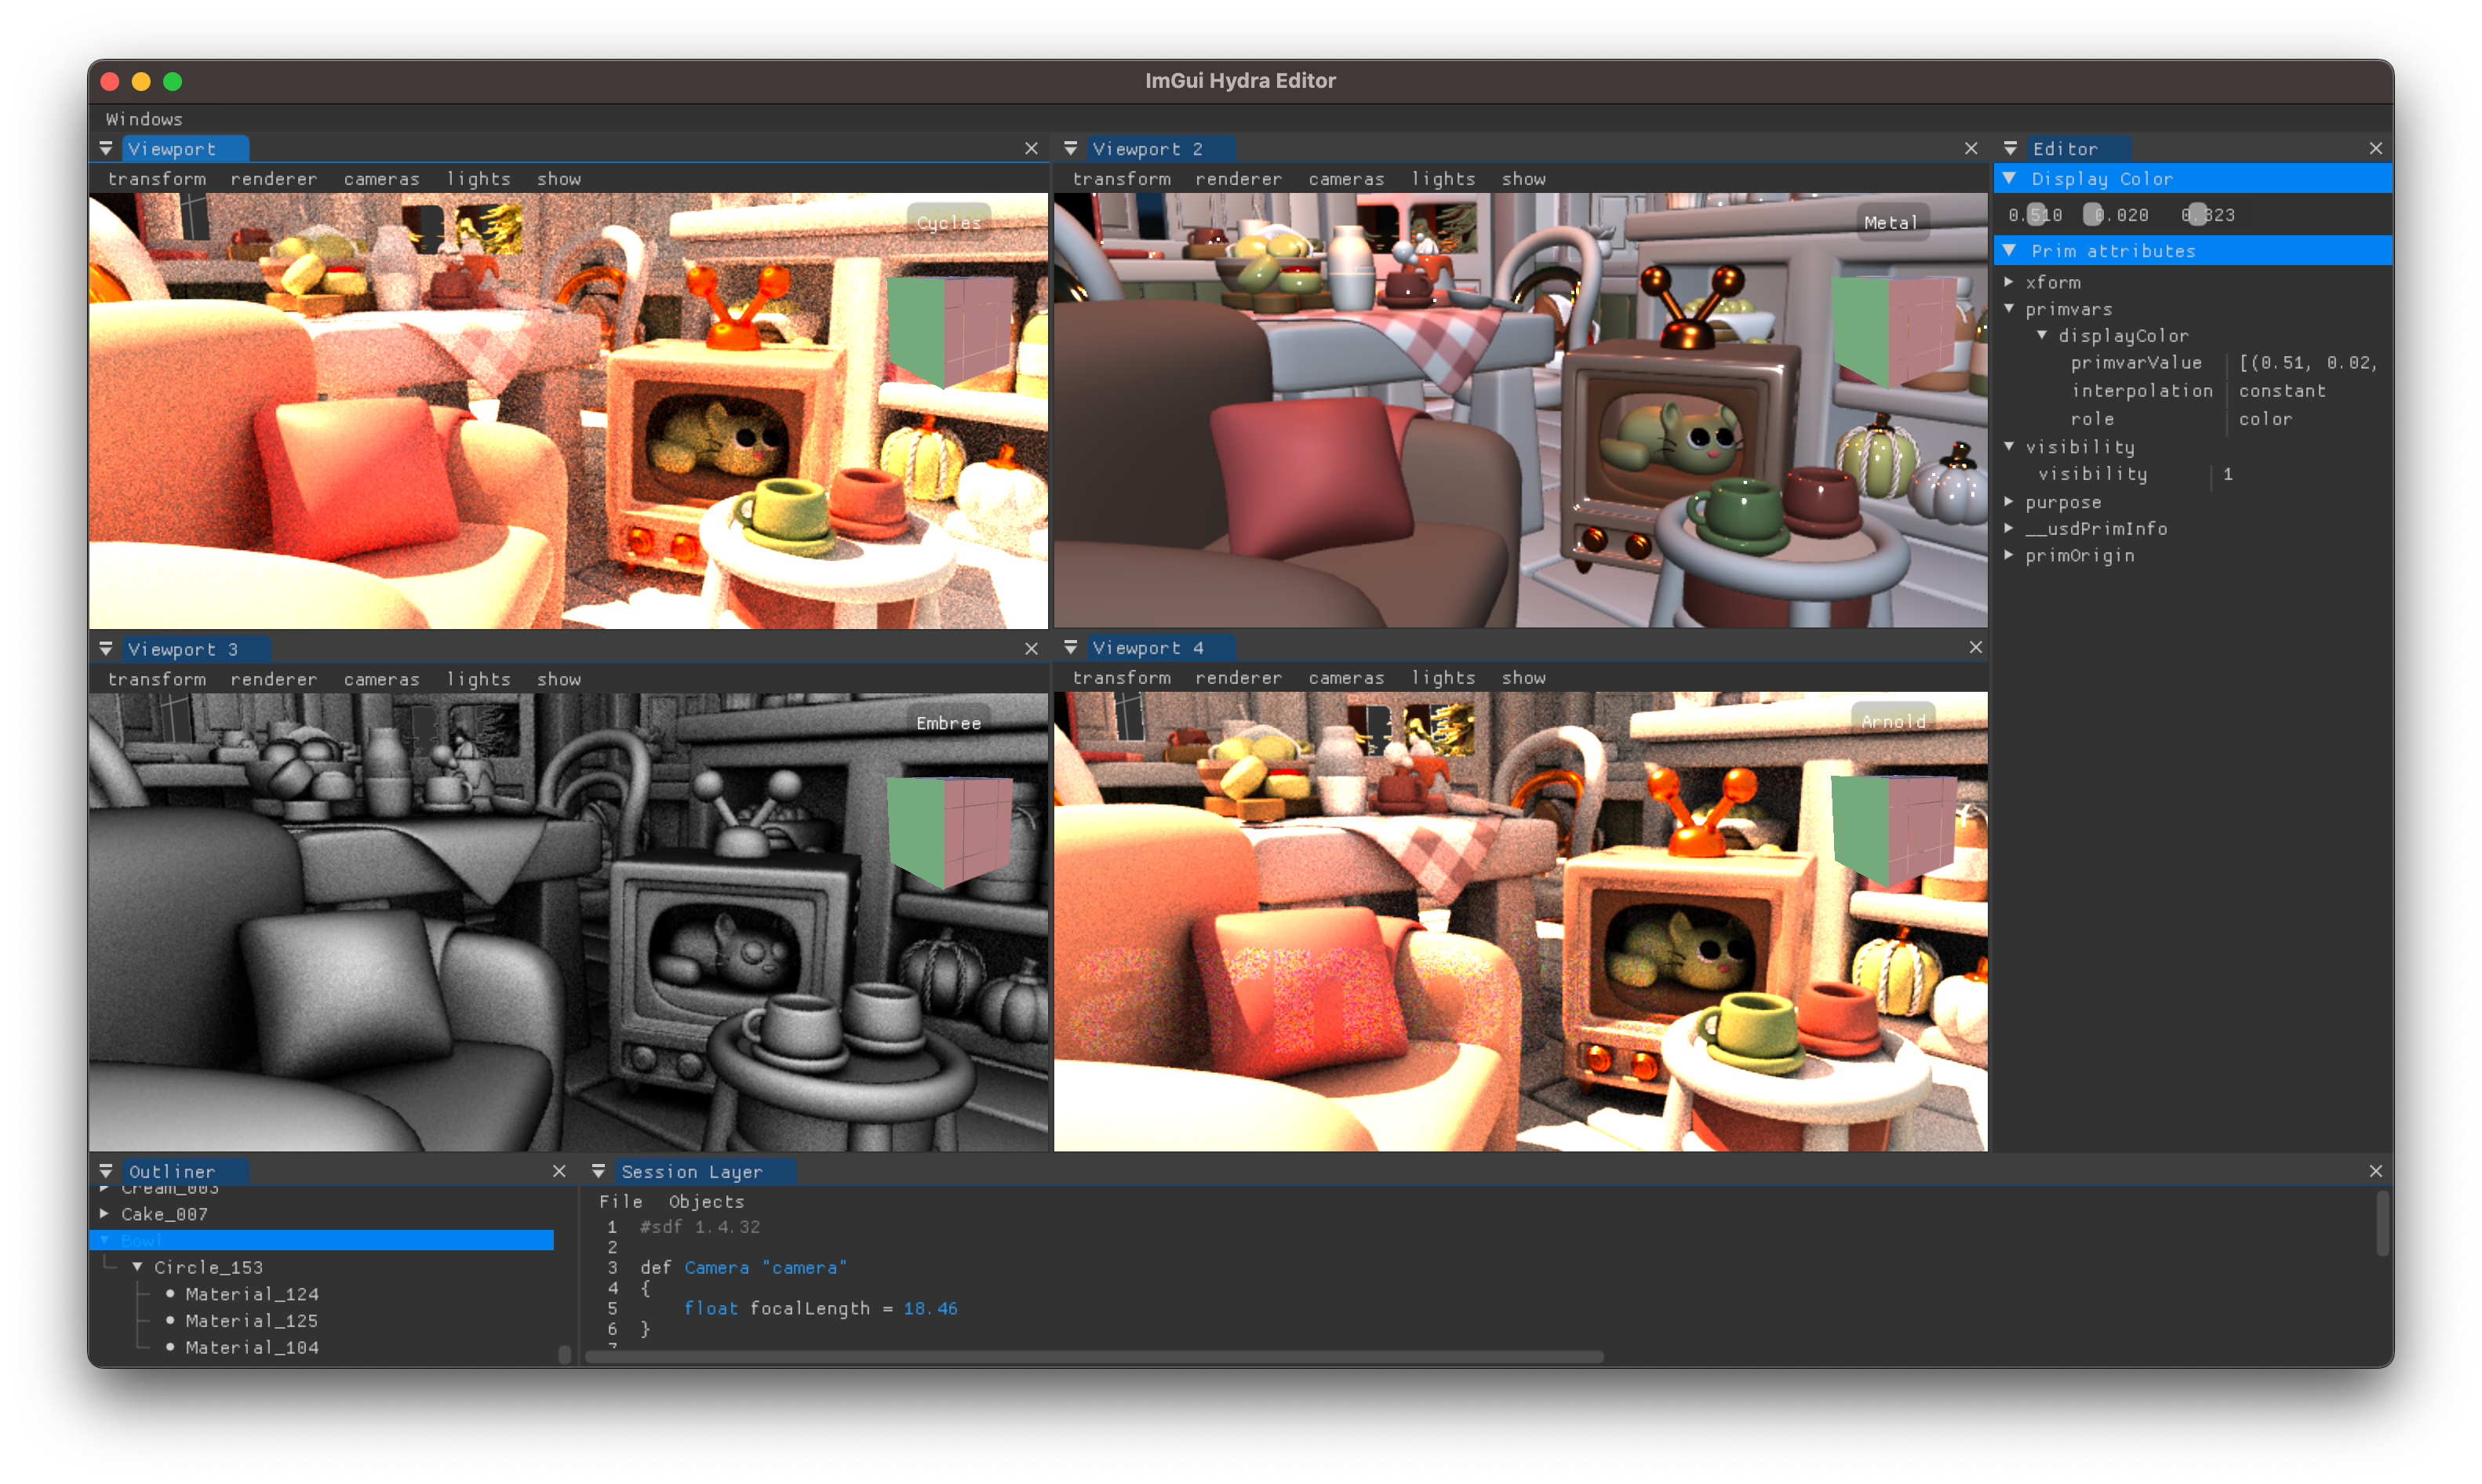This screenshot has height=1484, width=2482.
Task: Open the Objects menu in Session Layer
Action: [x=706, y=1201]
